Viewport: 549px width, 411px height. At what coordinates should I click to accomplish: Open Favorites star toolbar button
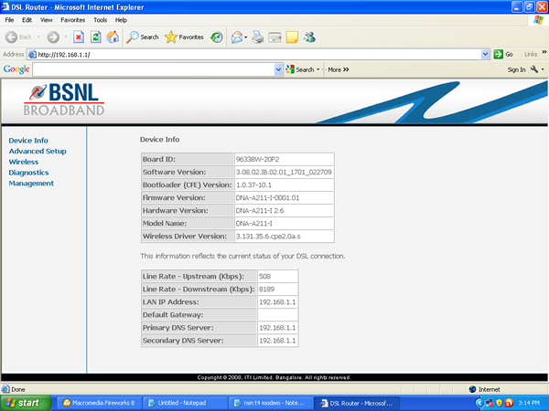pos(184,37)
